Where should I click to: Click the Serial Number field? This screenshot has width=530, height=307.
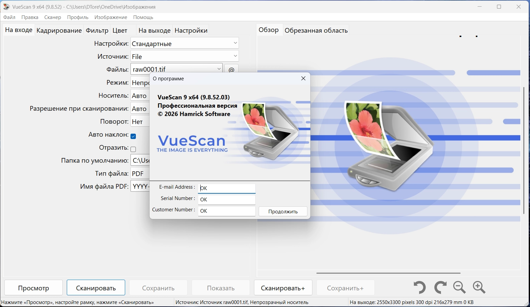227,200
